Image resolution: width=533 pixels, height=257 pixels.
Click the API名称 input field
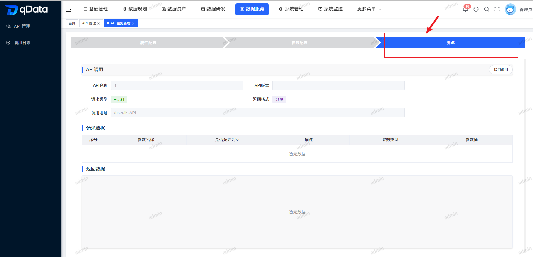coord(177,85)
